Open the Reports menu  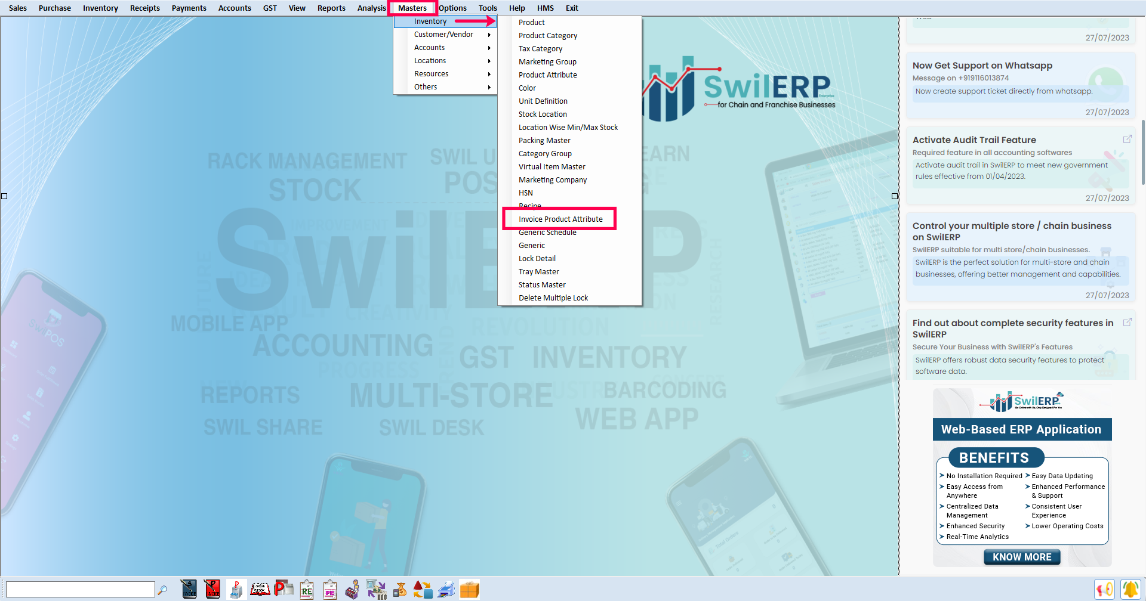point(331,8)
